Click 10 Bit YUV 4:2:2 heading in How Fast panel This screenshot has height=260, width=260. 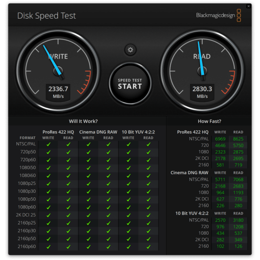click(192, 213)
